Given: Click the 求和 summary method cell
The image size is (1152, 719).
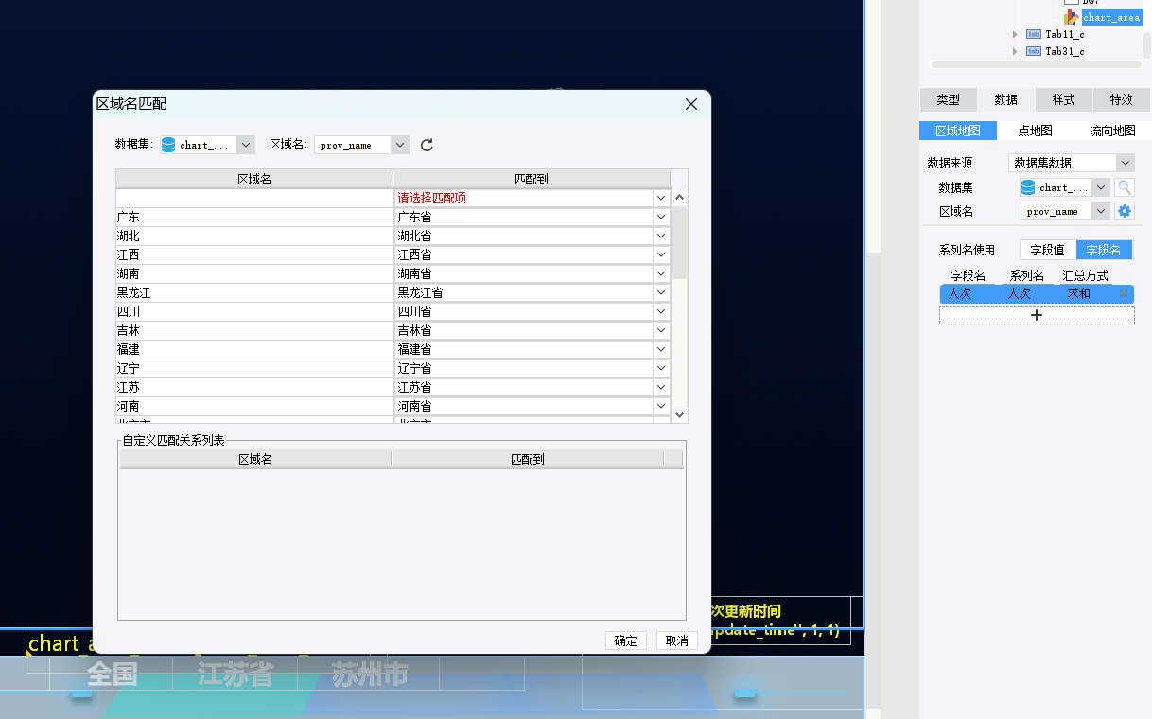Looking at the screenshot, I should 1079,294.
